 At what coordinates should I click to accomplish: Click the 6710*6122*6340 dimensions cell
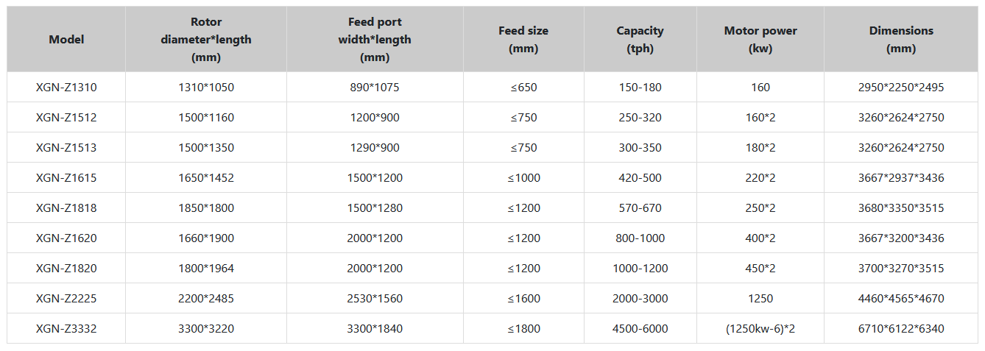tap(901, 329)
